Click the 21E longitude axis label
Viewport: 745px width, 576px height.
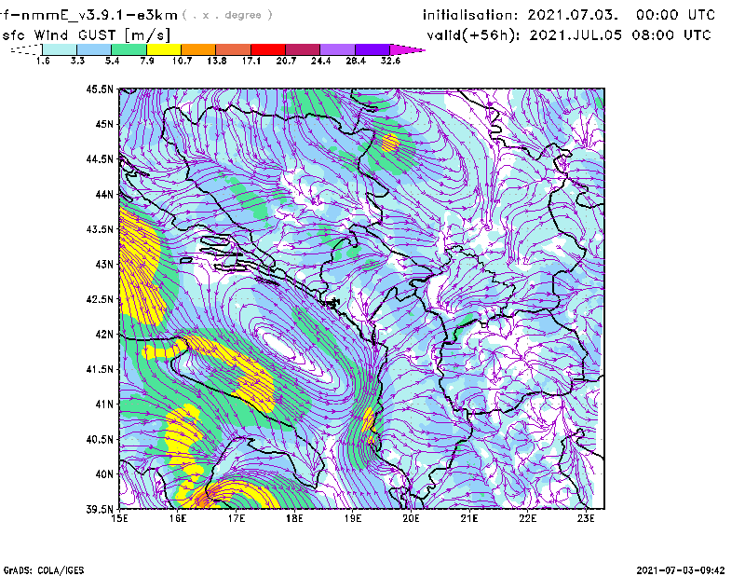point(469,518)
